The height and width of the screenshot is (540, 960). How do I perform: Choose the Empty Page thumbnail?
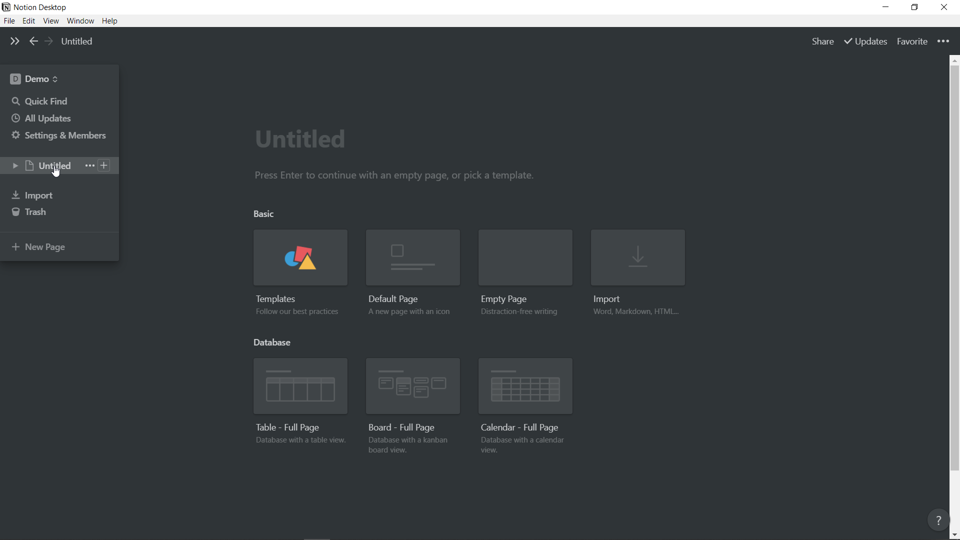[x=525, y=257]
